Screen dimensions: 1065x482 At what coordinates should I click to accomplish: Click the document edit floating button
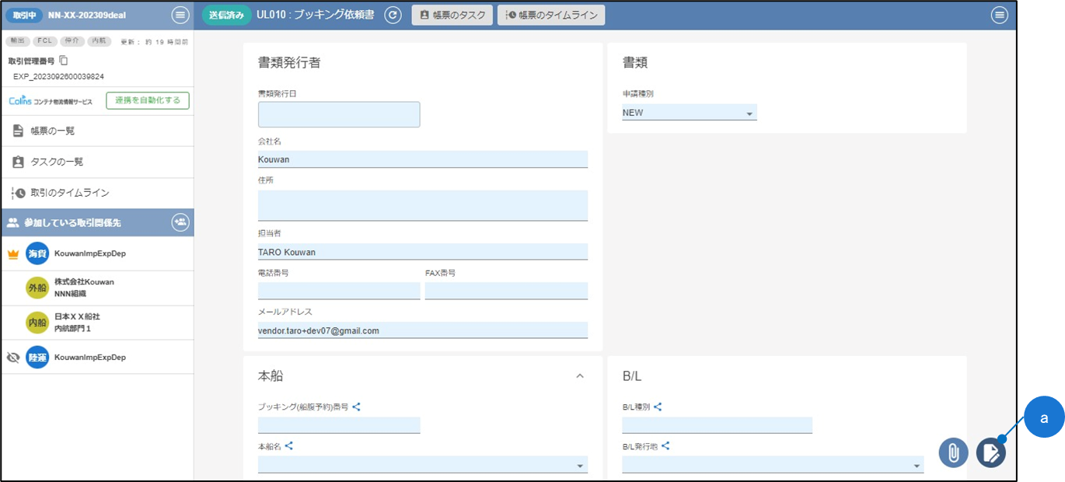coord(991,452)
